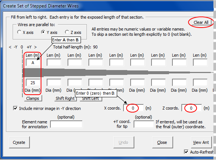Click the Element name for annotation field
This screenshot has height=161, width=216.
(x=66, y=124)
